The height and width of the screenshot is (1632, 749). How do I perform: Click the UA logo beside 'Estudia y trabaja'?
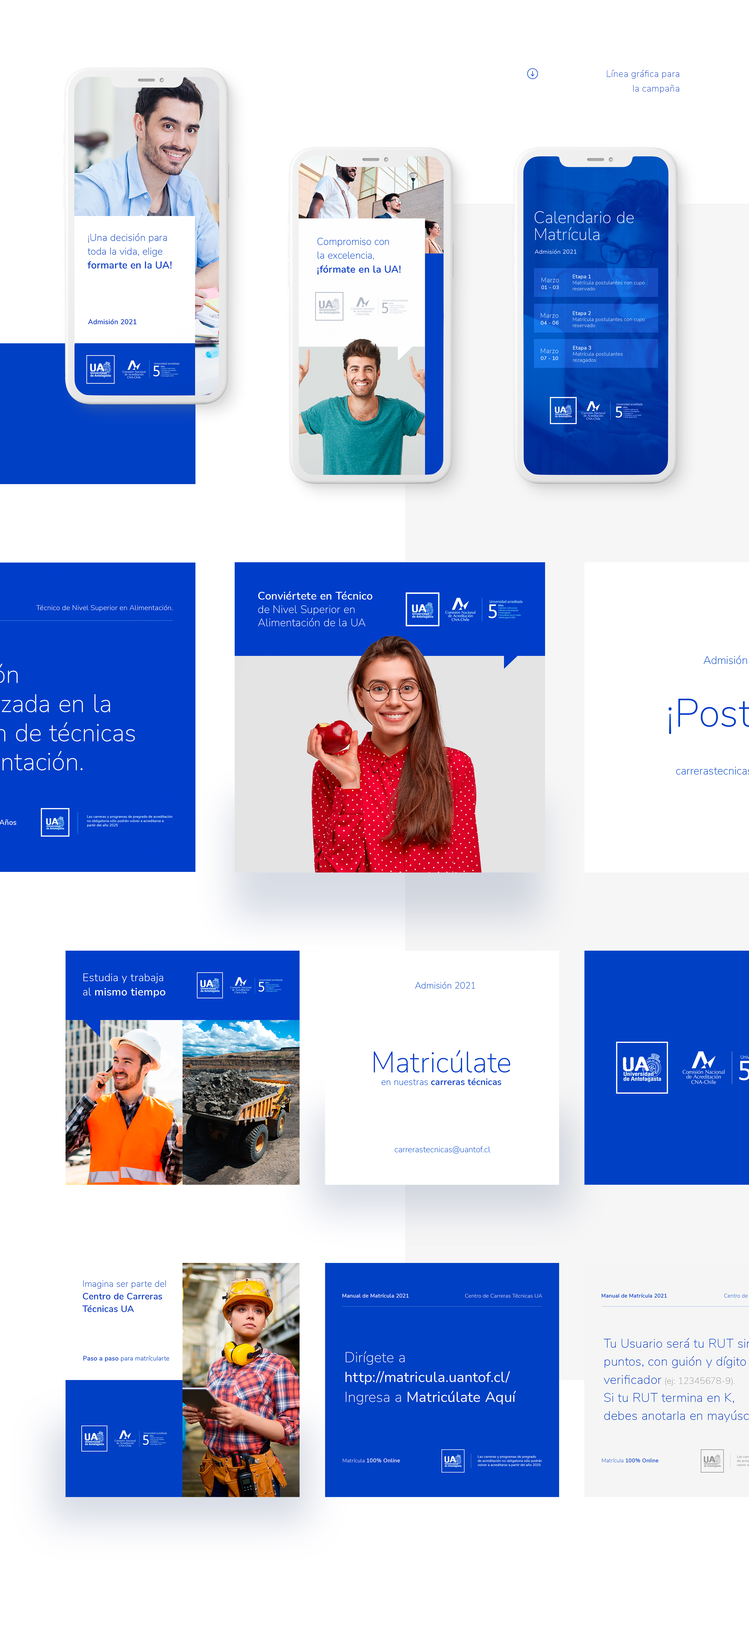209,985
